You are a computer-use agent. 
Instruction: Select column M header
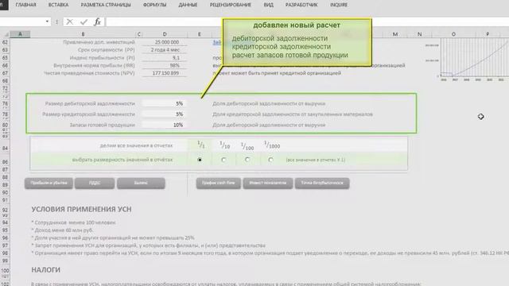point(395,34)
